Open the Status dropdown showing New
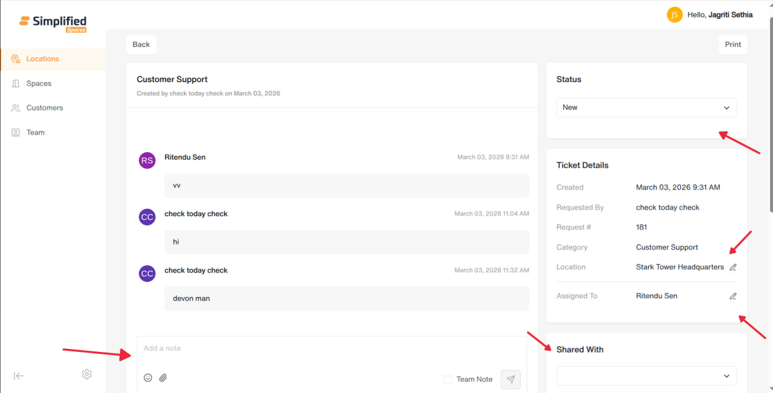This screenshot has height=393, width=773. [x=646, y=107]
